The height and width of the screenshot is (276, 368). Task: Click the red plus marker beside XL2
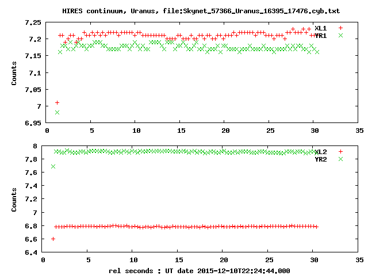[x=340, y=152]
